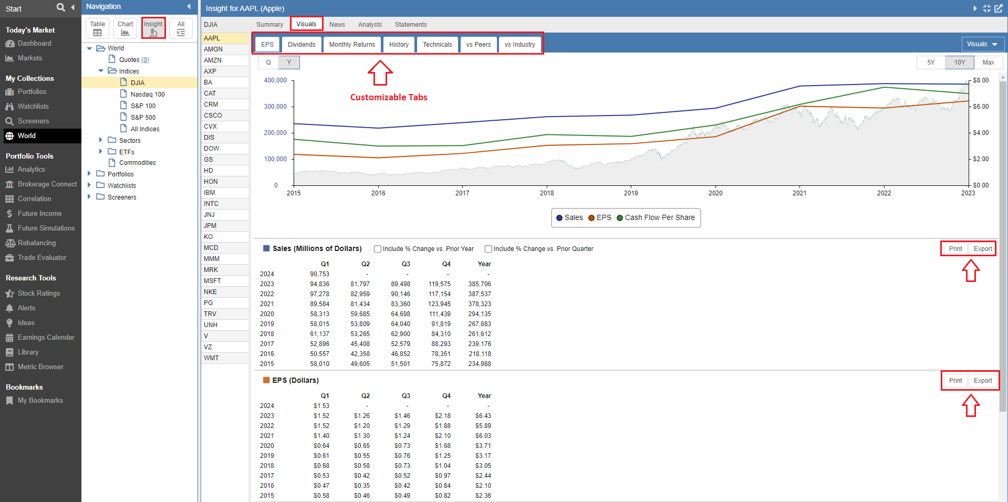Collapse the World tree node

point(89,48)
